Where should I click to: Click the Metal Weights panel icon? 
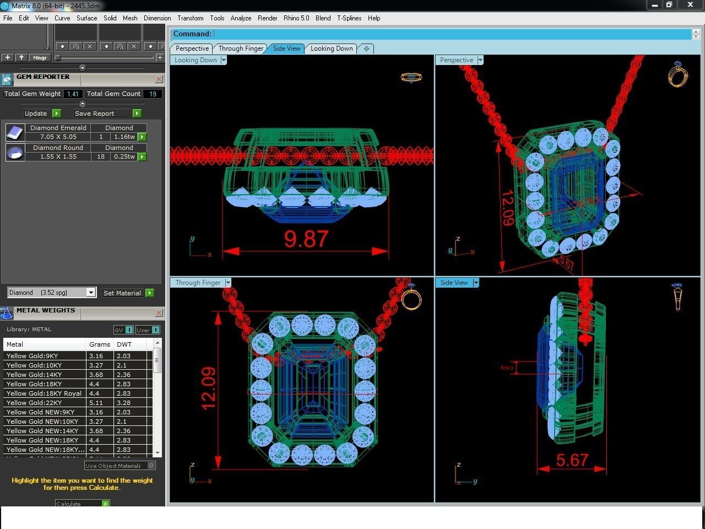click(7, 313)
